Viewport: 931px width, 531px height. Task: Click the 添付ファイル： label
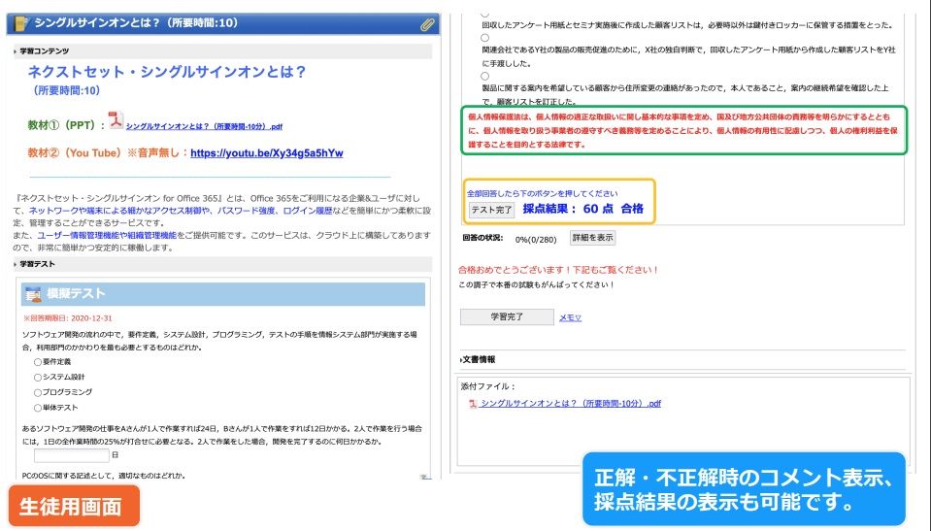(x=488, y=386)
